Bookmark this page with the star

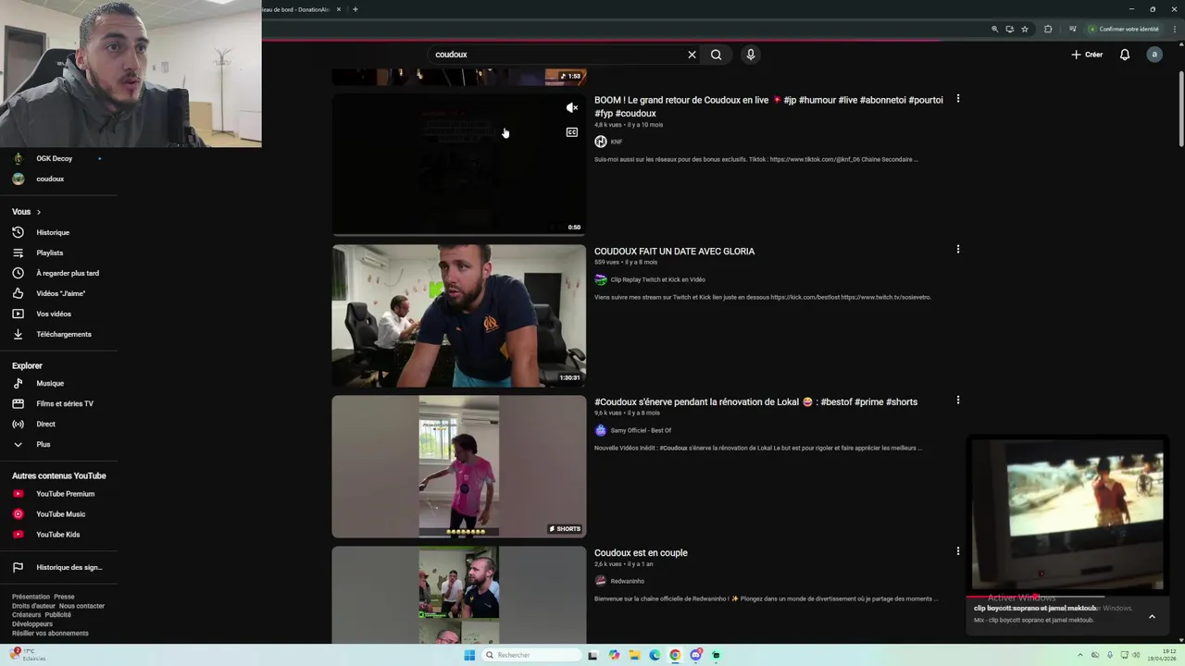[x=1025, y=29]
